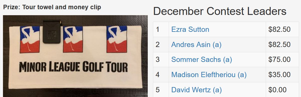This screenshot has width=301, height=97.
Task: Click the $0.00 amount cell
Action: 282,90
